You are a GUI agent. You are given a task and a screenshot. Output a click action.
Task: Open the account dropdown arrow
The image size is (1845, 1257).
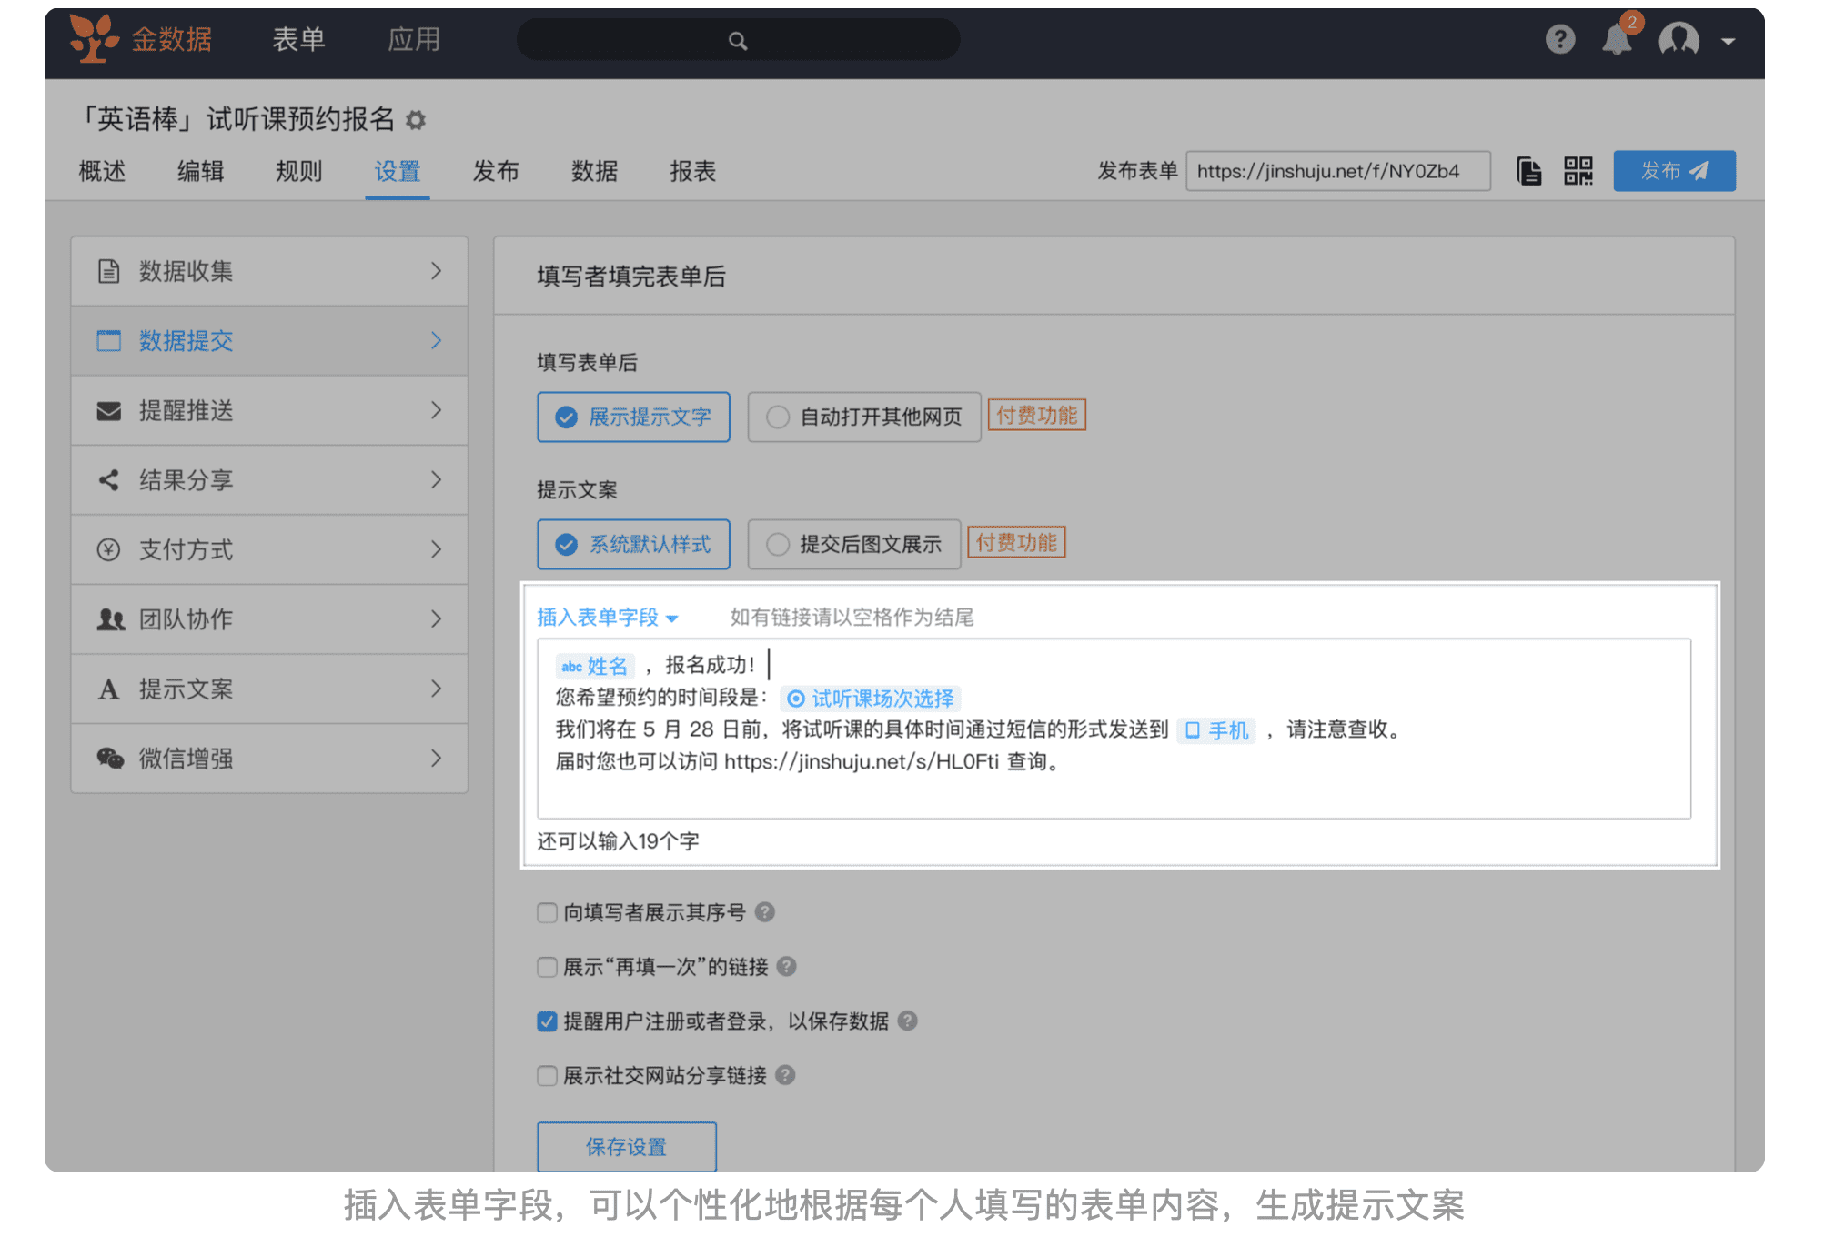(x=1728, y=41)
